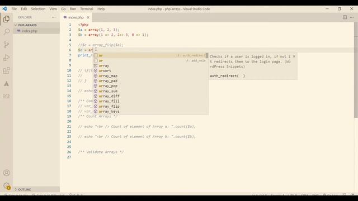The width and height of the screenshot is (358, 201).
Task: Open the Go menu
Action: point(63,9)
